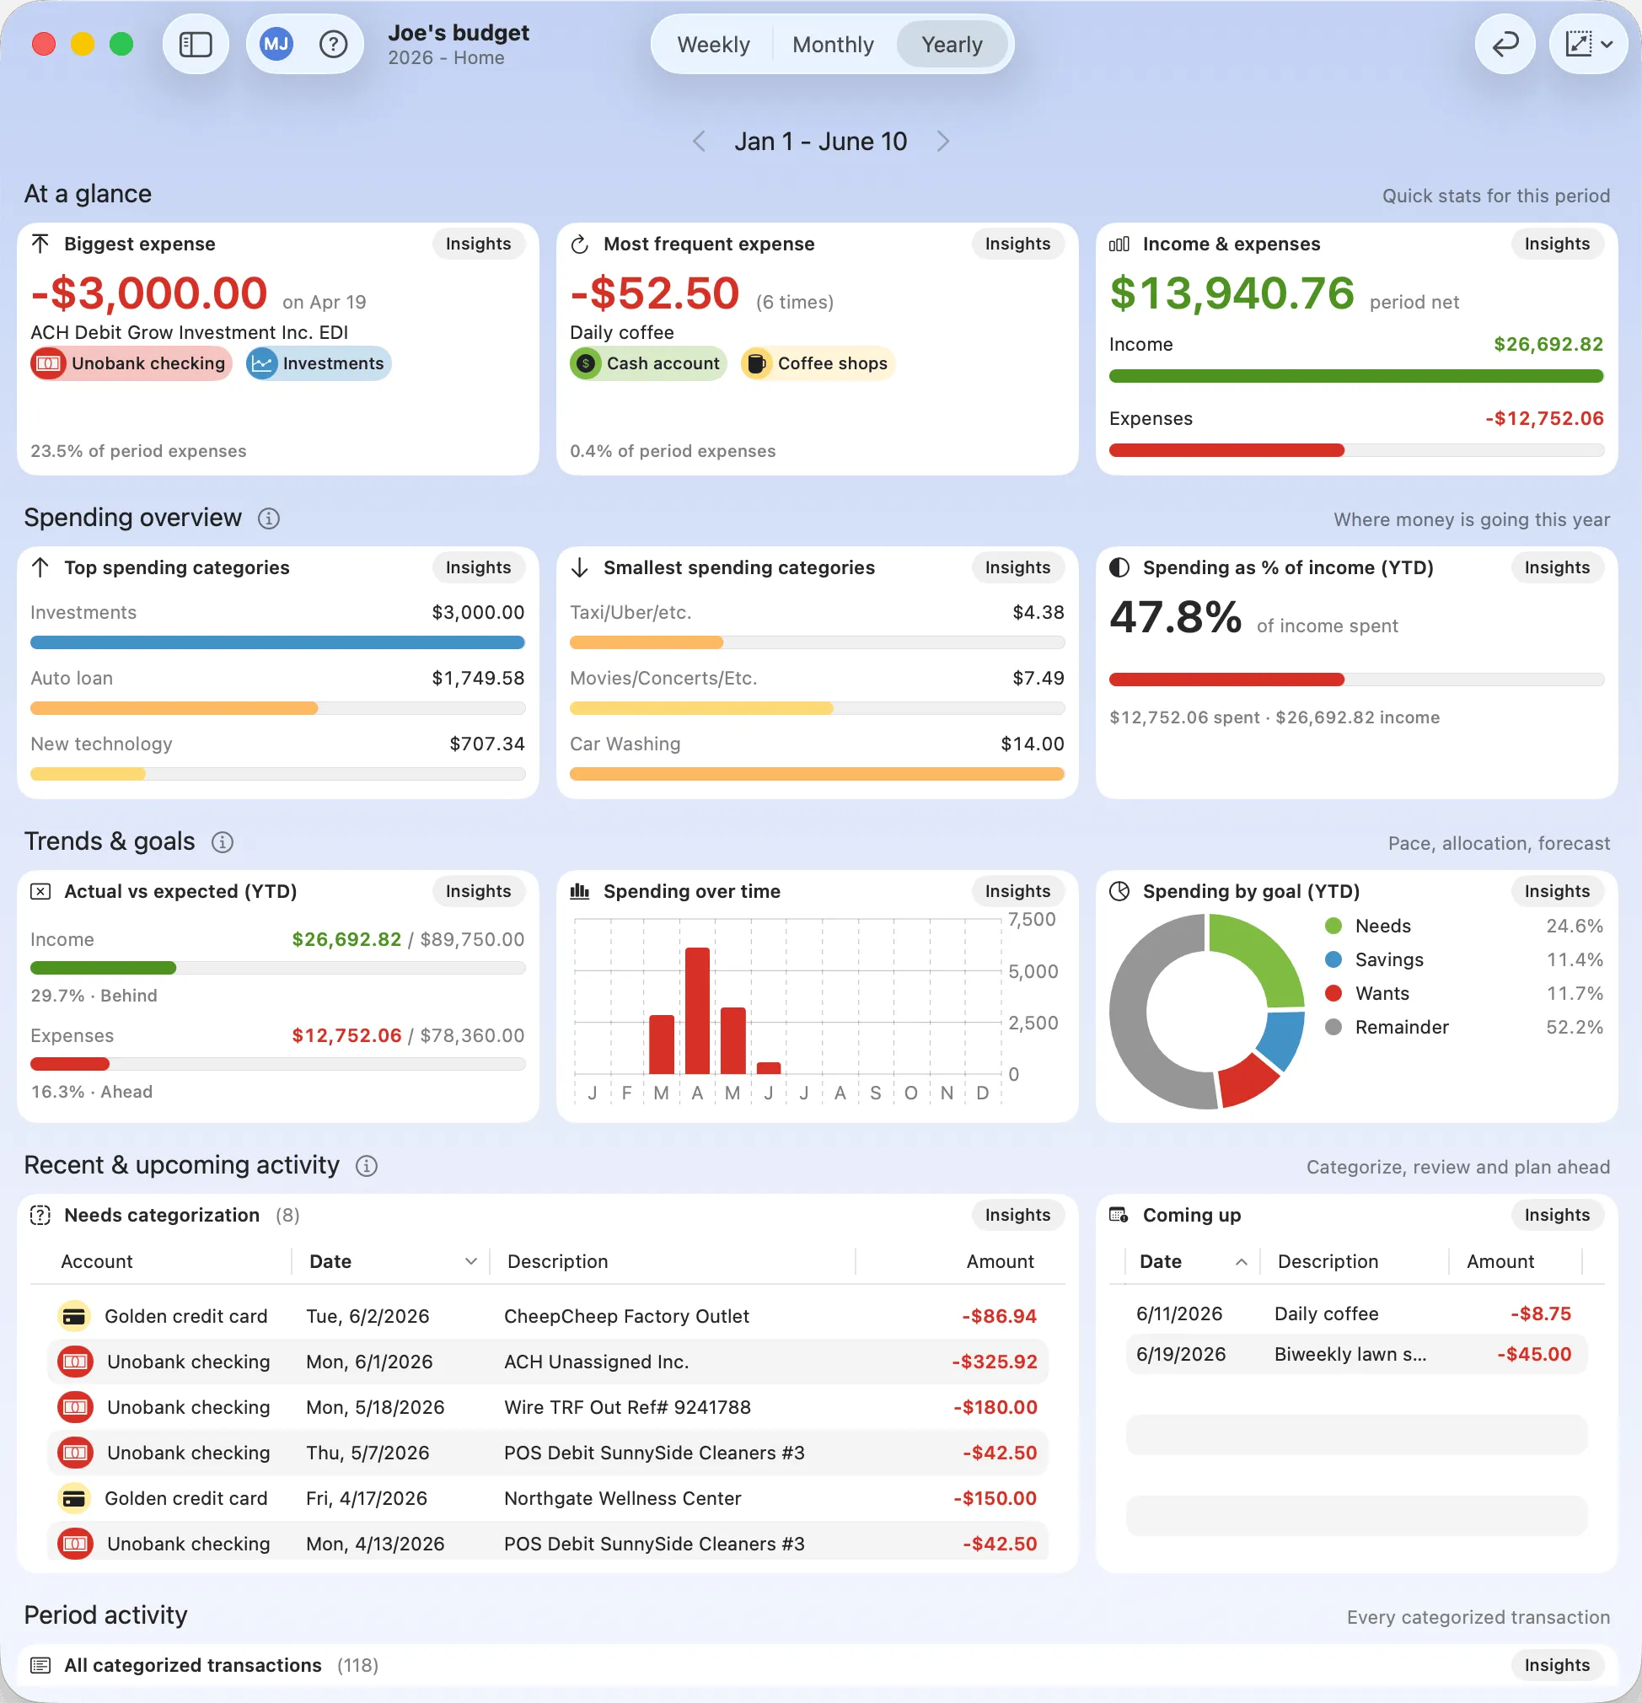This screenshot has width=1642, height=1703.
Task: Click the Description header in Needs categorization
Action: (558, 1262)
